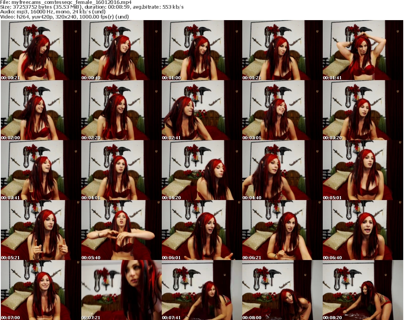The image size is (404, 320).
Task: Open the blurry frame at 00:07:21
Action: click(x=122, y=290)
